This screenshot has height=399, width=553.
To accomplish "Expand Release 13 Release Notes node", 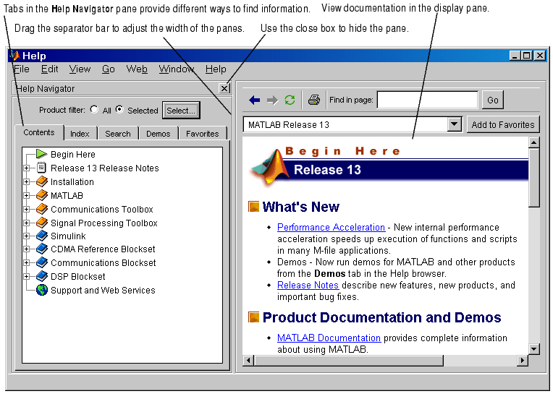I will pos(27,168).
